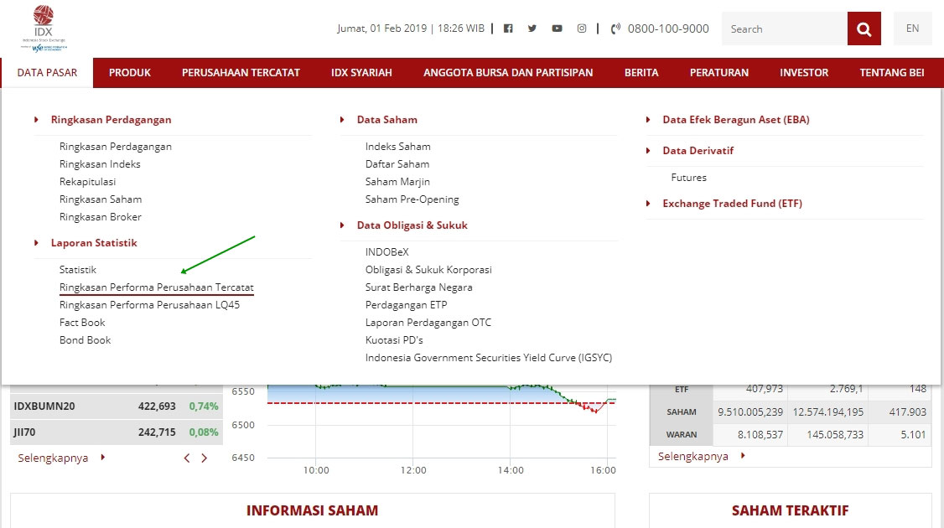The width and height of the screenshot is (944, 528).
Task: Select the IDXBUMN20 index row
Action: coord(117,406)
